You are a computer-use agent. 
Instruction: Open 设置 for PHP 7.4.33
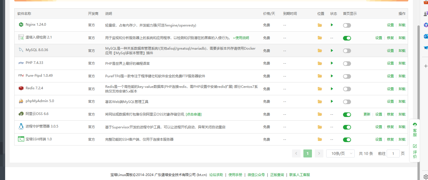click(390, 63)
